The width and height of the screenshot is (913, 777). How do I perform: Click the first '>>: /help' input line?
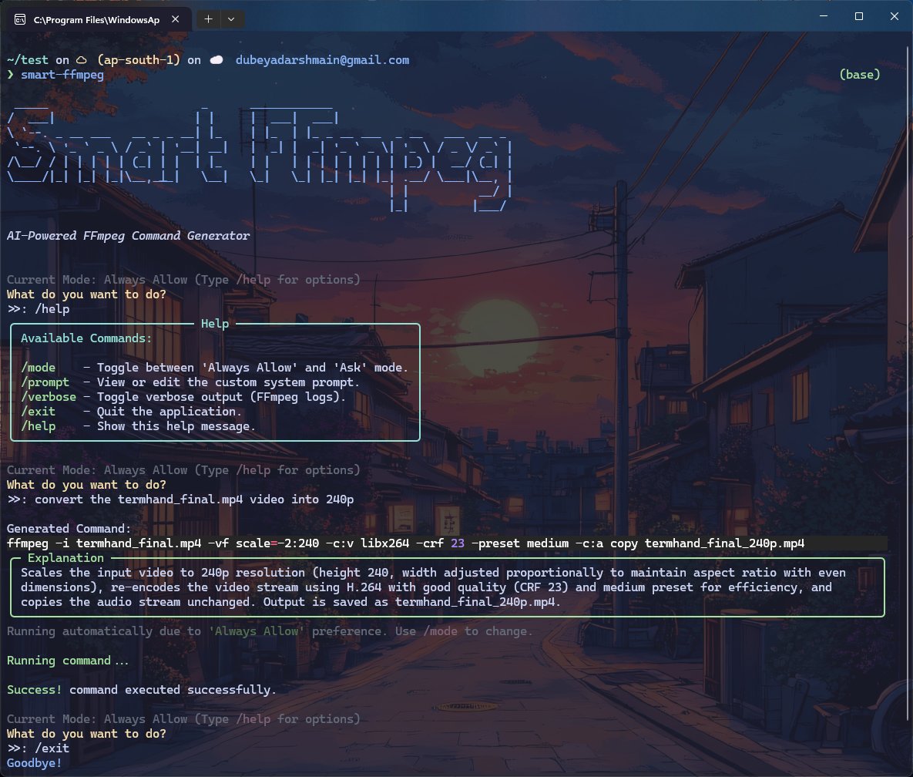(x=38, y=309)
